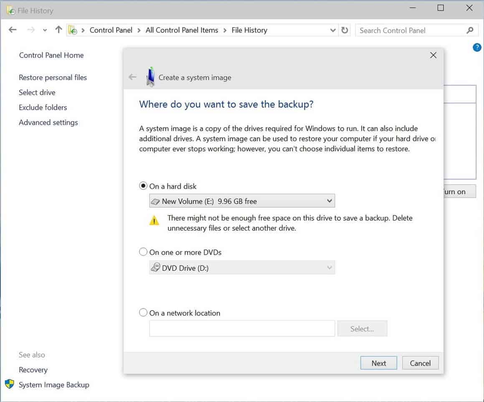The image size is (484, 402).
Task: Click inside the network location input field
Action: pyautogui.click(x=241, y=329)
